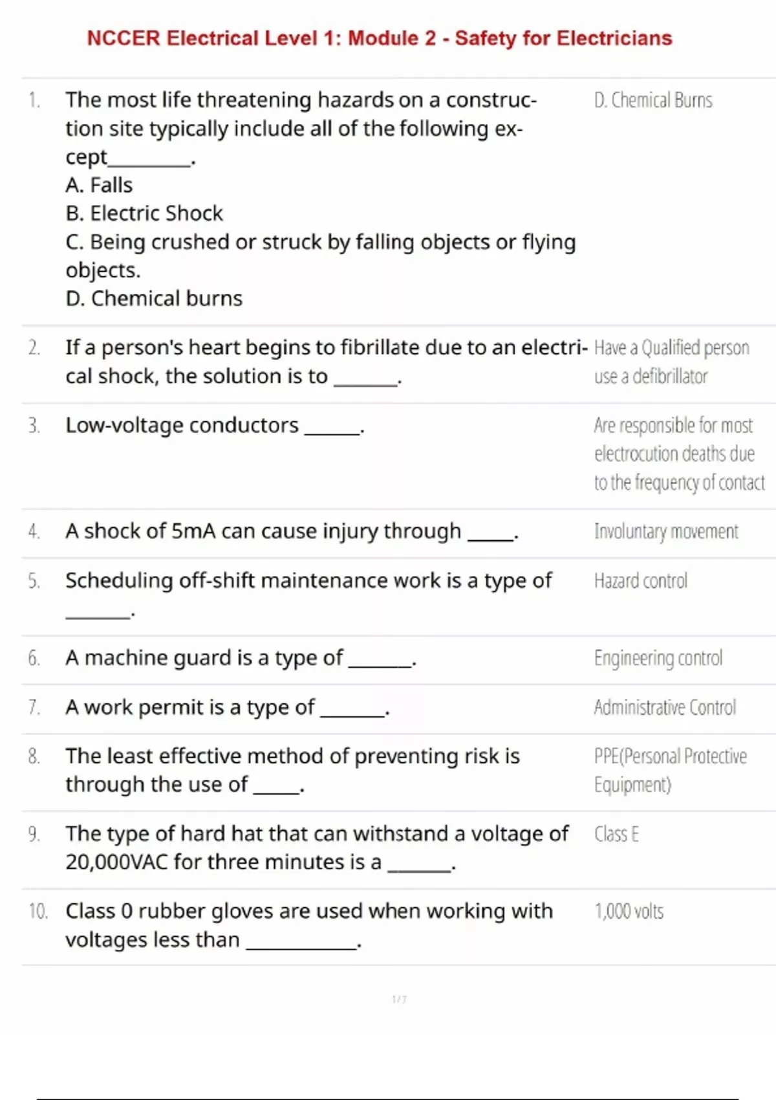Viewport: 776px width, 1100px height.
Task: Select the 'Class E' hard hat answer
Action: point(616,834)
